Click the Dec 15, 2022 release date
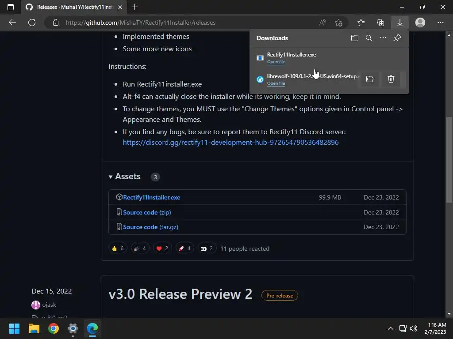This screenshot has width=453, height=339. pos(52,291)
